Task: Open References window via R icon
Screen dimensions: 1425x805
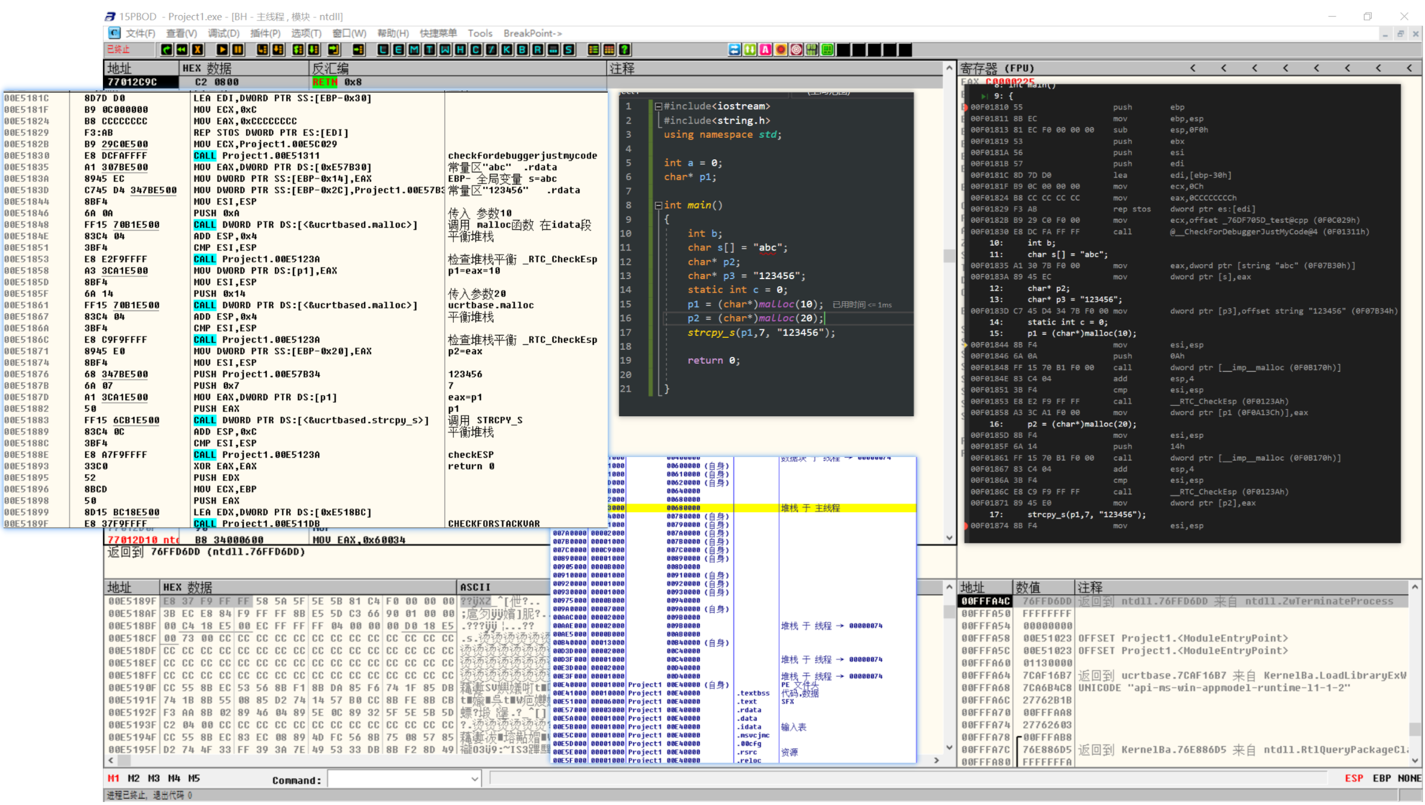Action: point(538,50)
